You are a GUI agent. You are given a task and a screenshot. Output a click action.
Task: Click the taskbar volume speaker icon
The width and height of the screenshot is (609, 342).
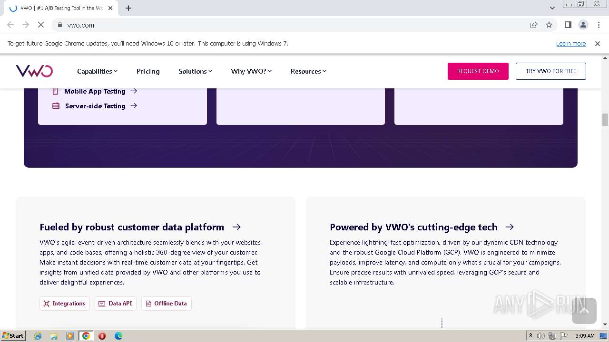pyautogui.click(x=541, y=336)
